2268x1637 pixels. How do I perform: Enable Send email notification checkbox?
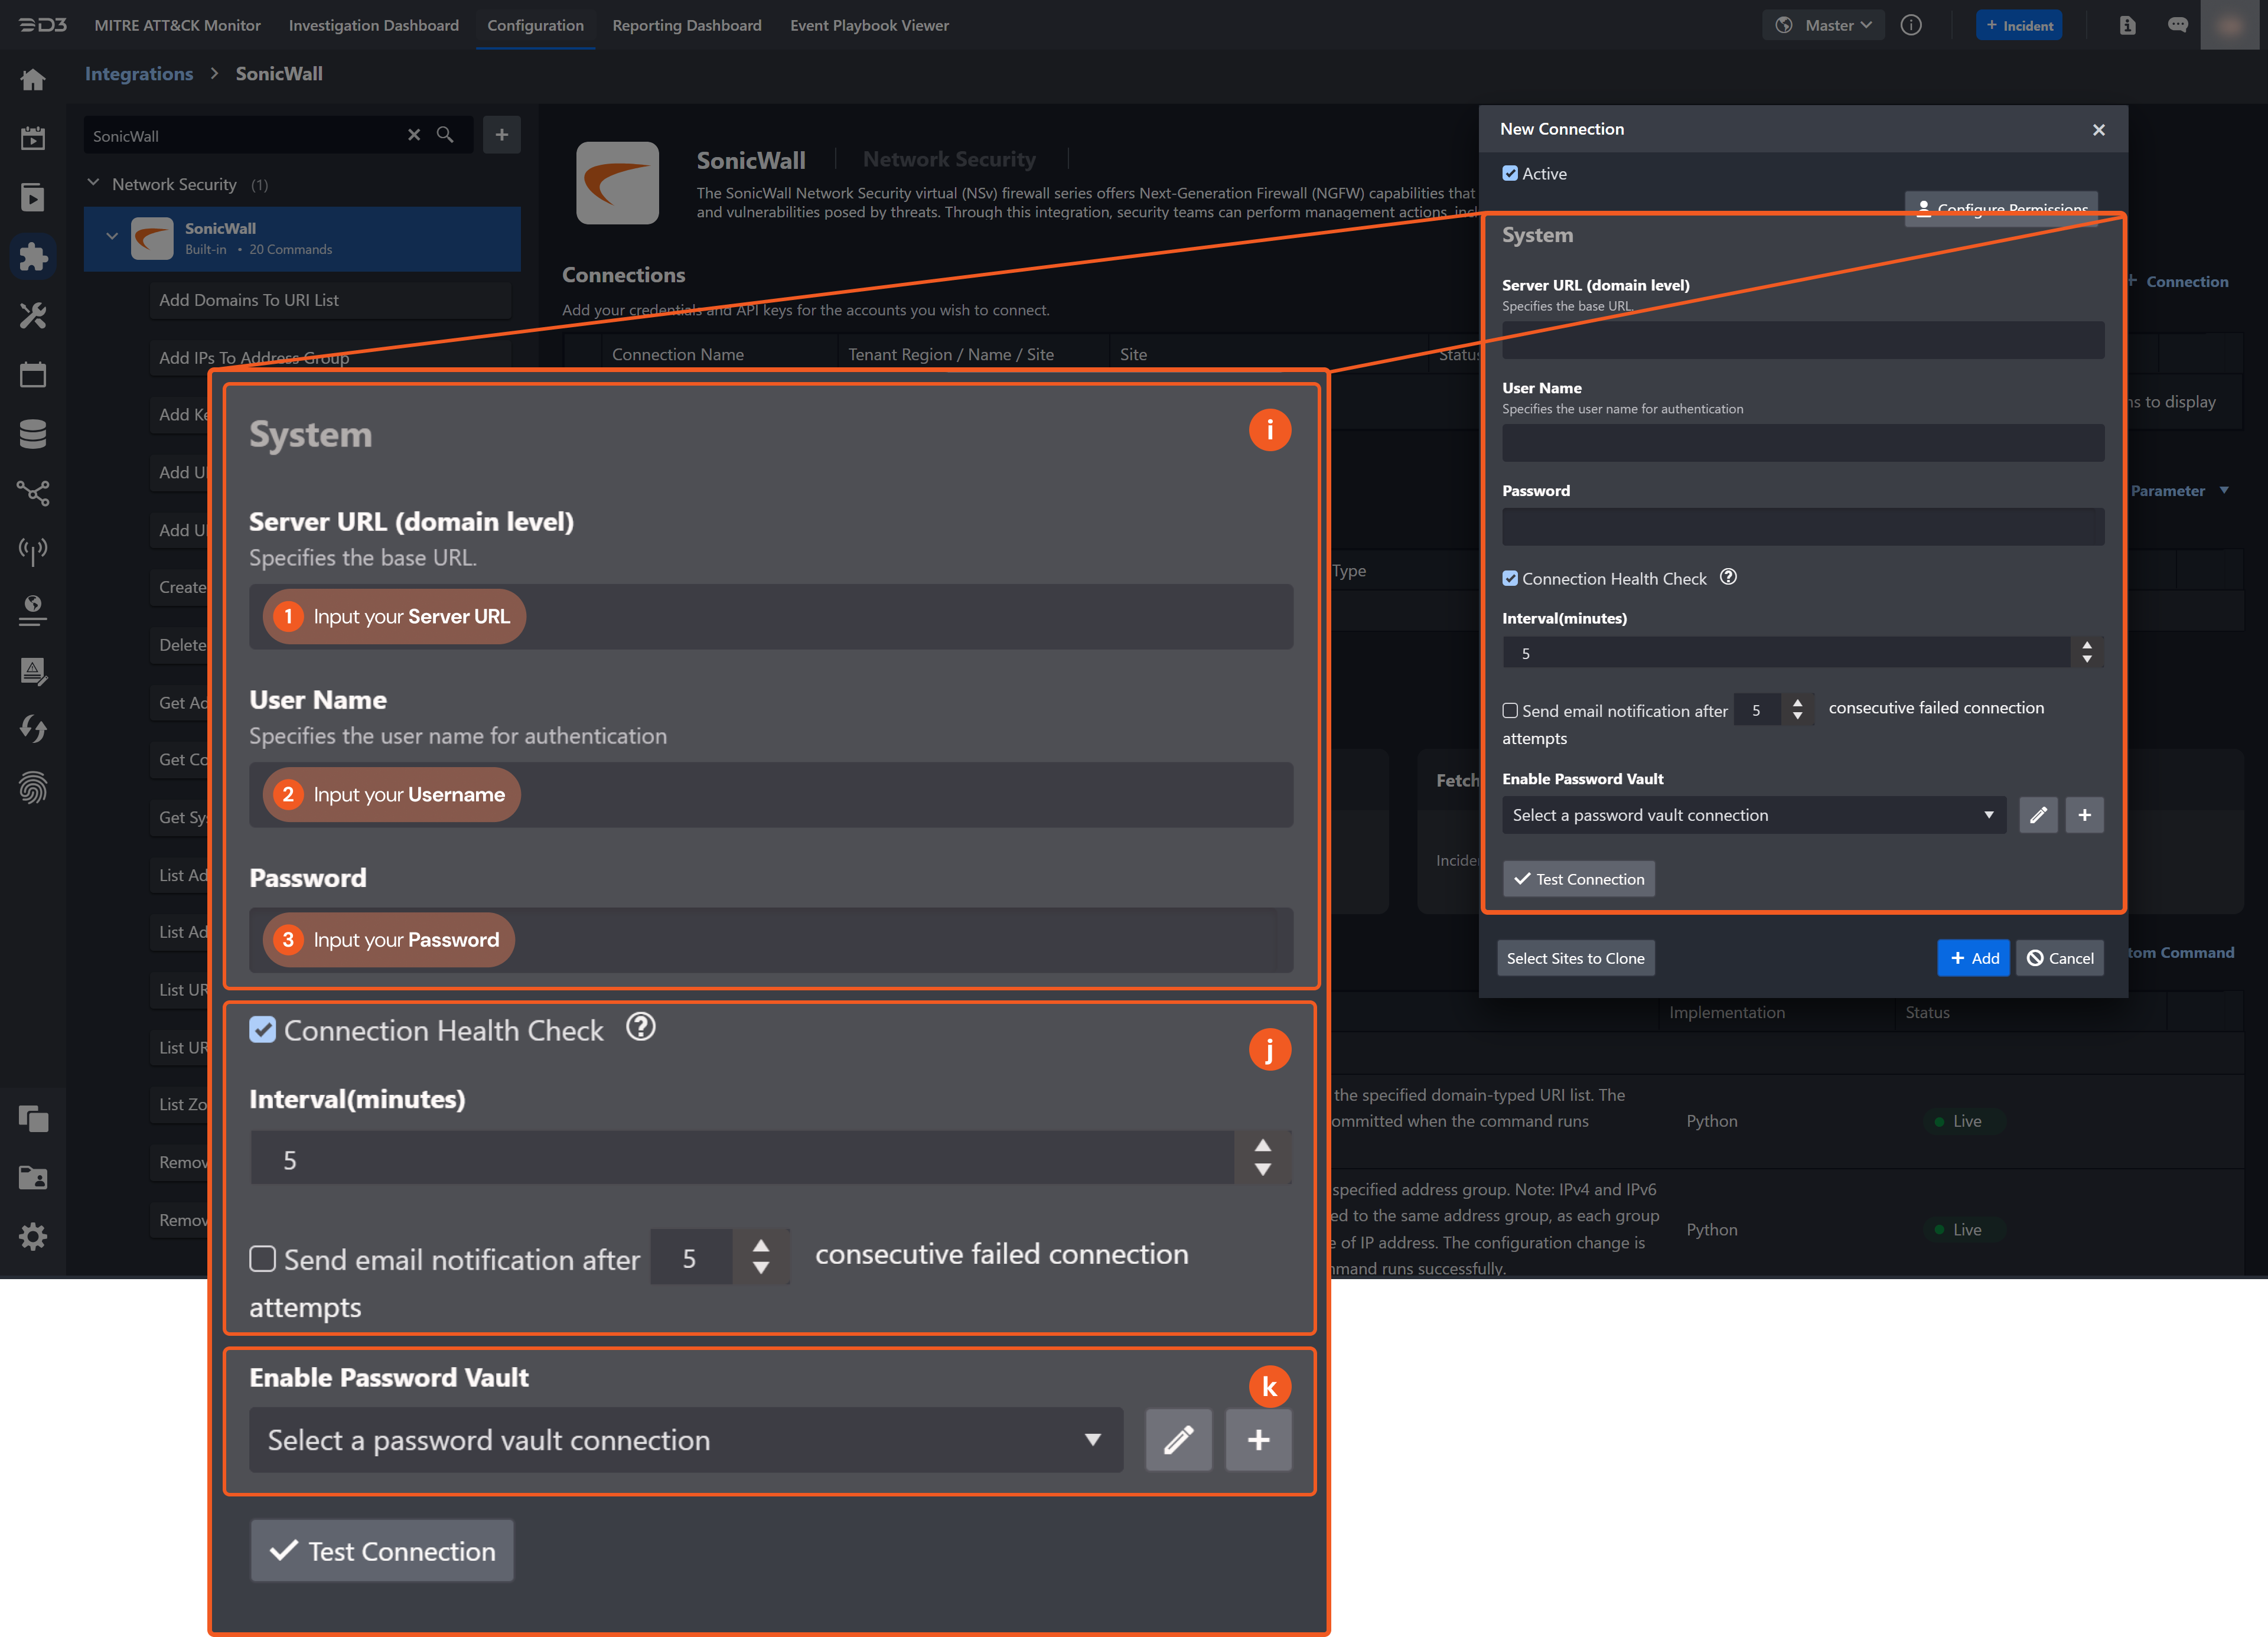(x=1510, y=711)
